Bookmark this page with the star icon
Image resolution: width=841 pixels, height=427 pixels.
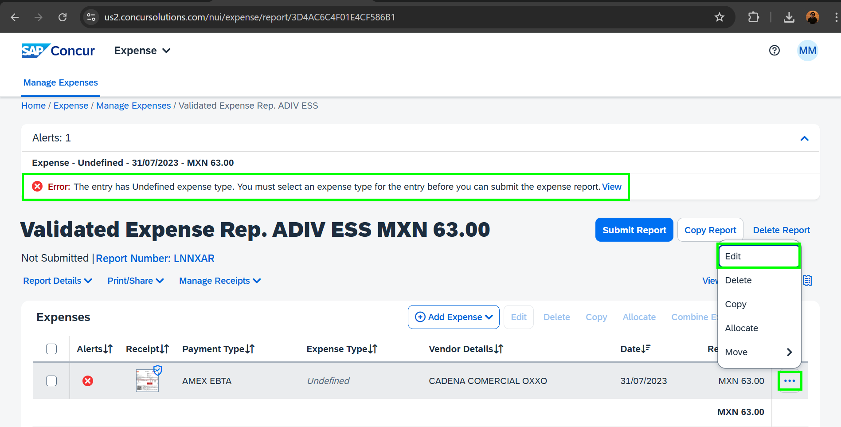click(719, 17)
